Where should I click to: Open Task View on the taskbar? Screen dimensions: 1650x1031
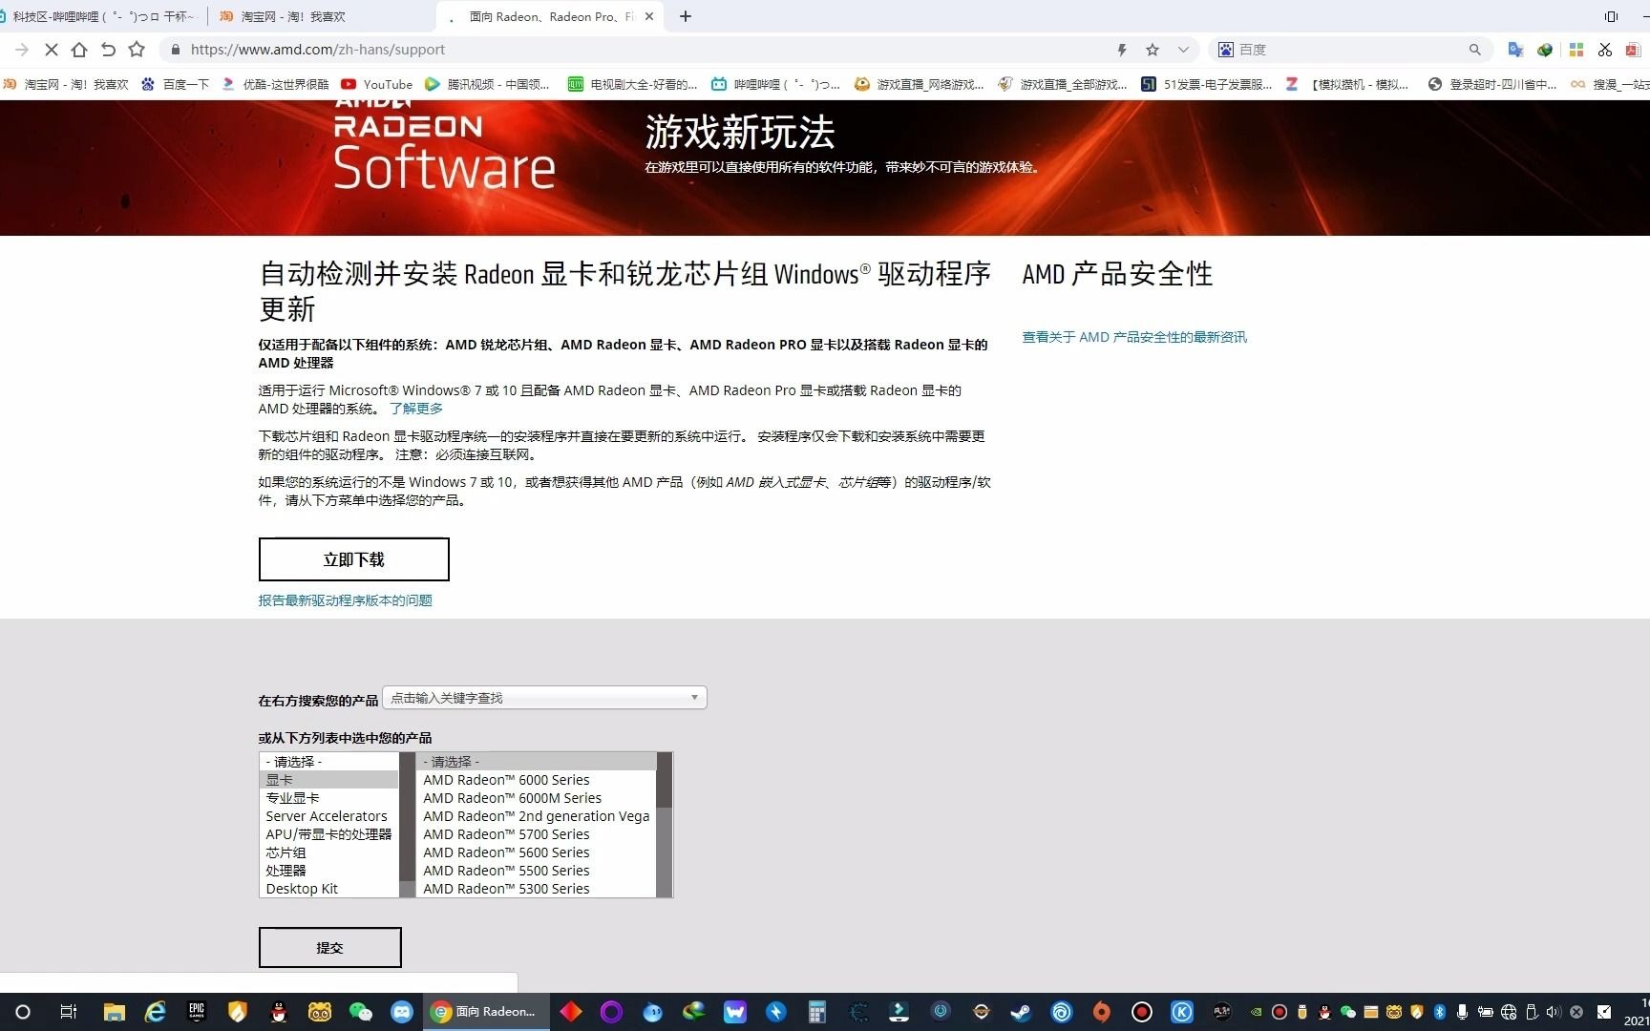point(68,1012)
